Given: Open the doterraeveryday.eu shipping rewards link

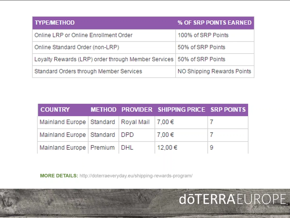Looking at the screenshot, I should pos(136,176).
